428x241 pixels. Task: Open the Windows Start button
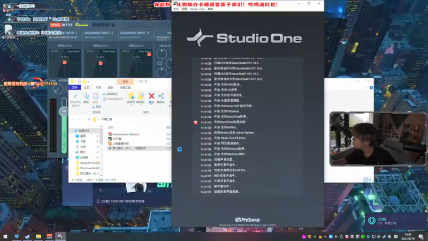(x=5, y=237)
